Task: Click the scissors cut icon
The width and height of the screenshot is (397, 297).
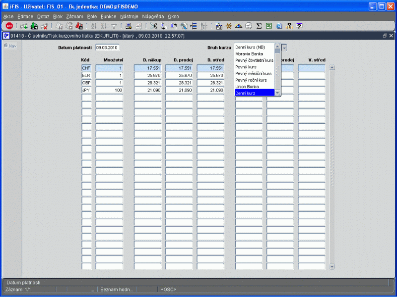Action: point(153,26)
